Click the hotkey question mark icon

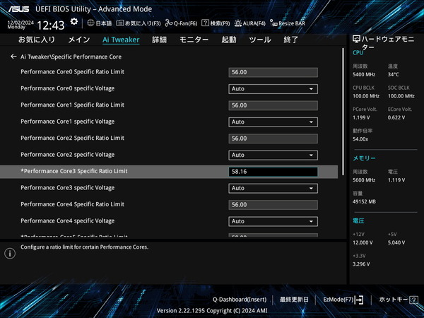click(x=413, y=300)
